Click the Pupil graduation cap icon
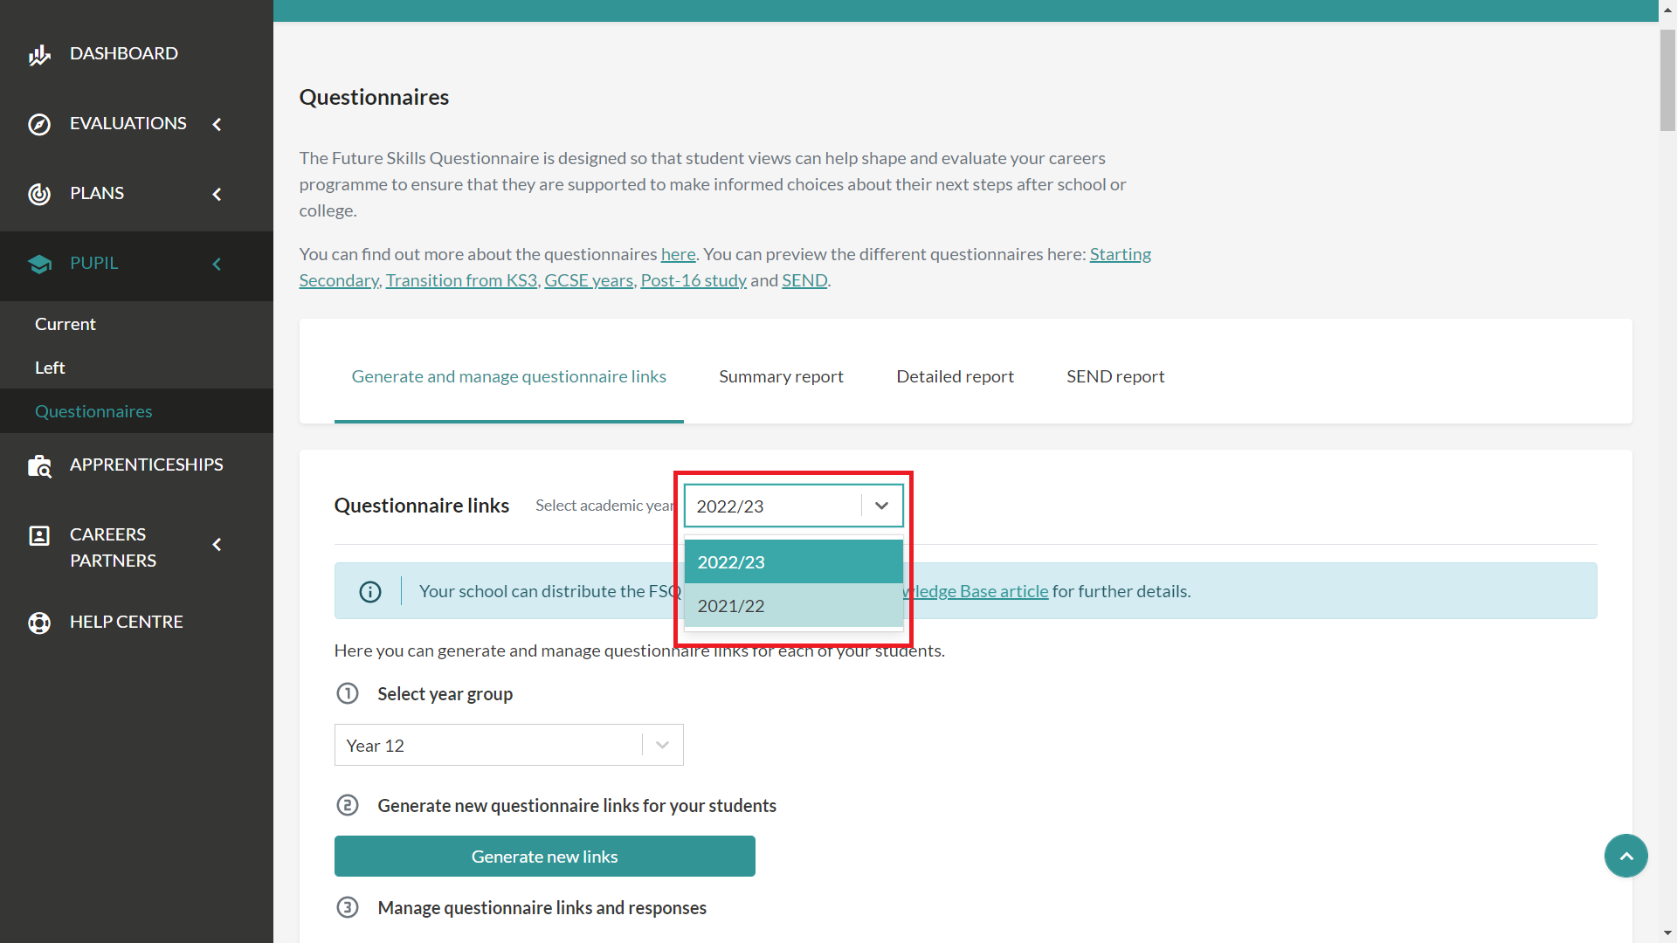This screenshot has width=1677, height=943. click(39, 264)
